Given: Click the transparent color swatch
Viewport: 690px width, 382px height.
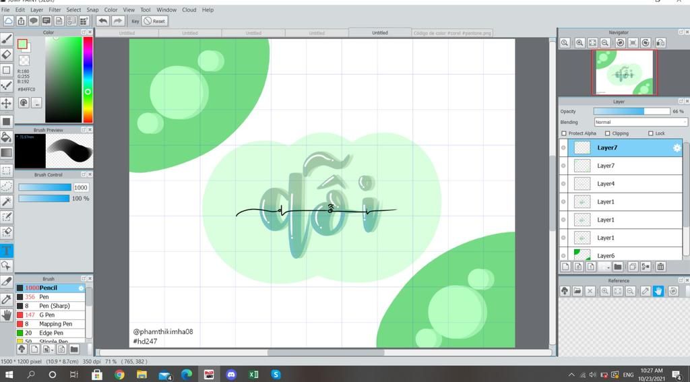Looking at the screenshot, I should point(24,61).
